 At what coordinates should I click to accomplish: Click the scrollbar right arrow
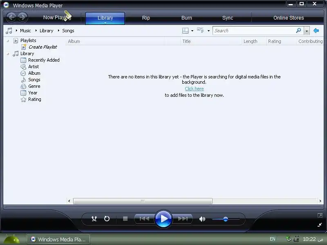point(320,201)
